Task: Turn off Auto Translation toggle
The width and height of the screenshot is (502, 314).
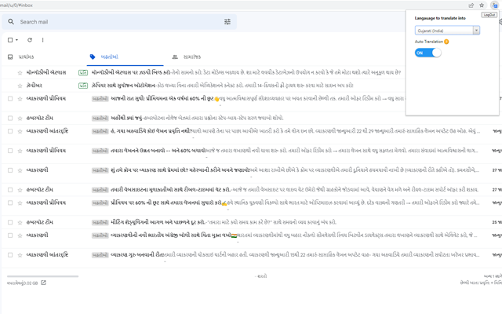Action: point(428,53)
